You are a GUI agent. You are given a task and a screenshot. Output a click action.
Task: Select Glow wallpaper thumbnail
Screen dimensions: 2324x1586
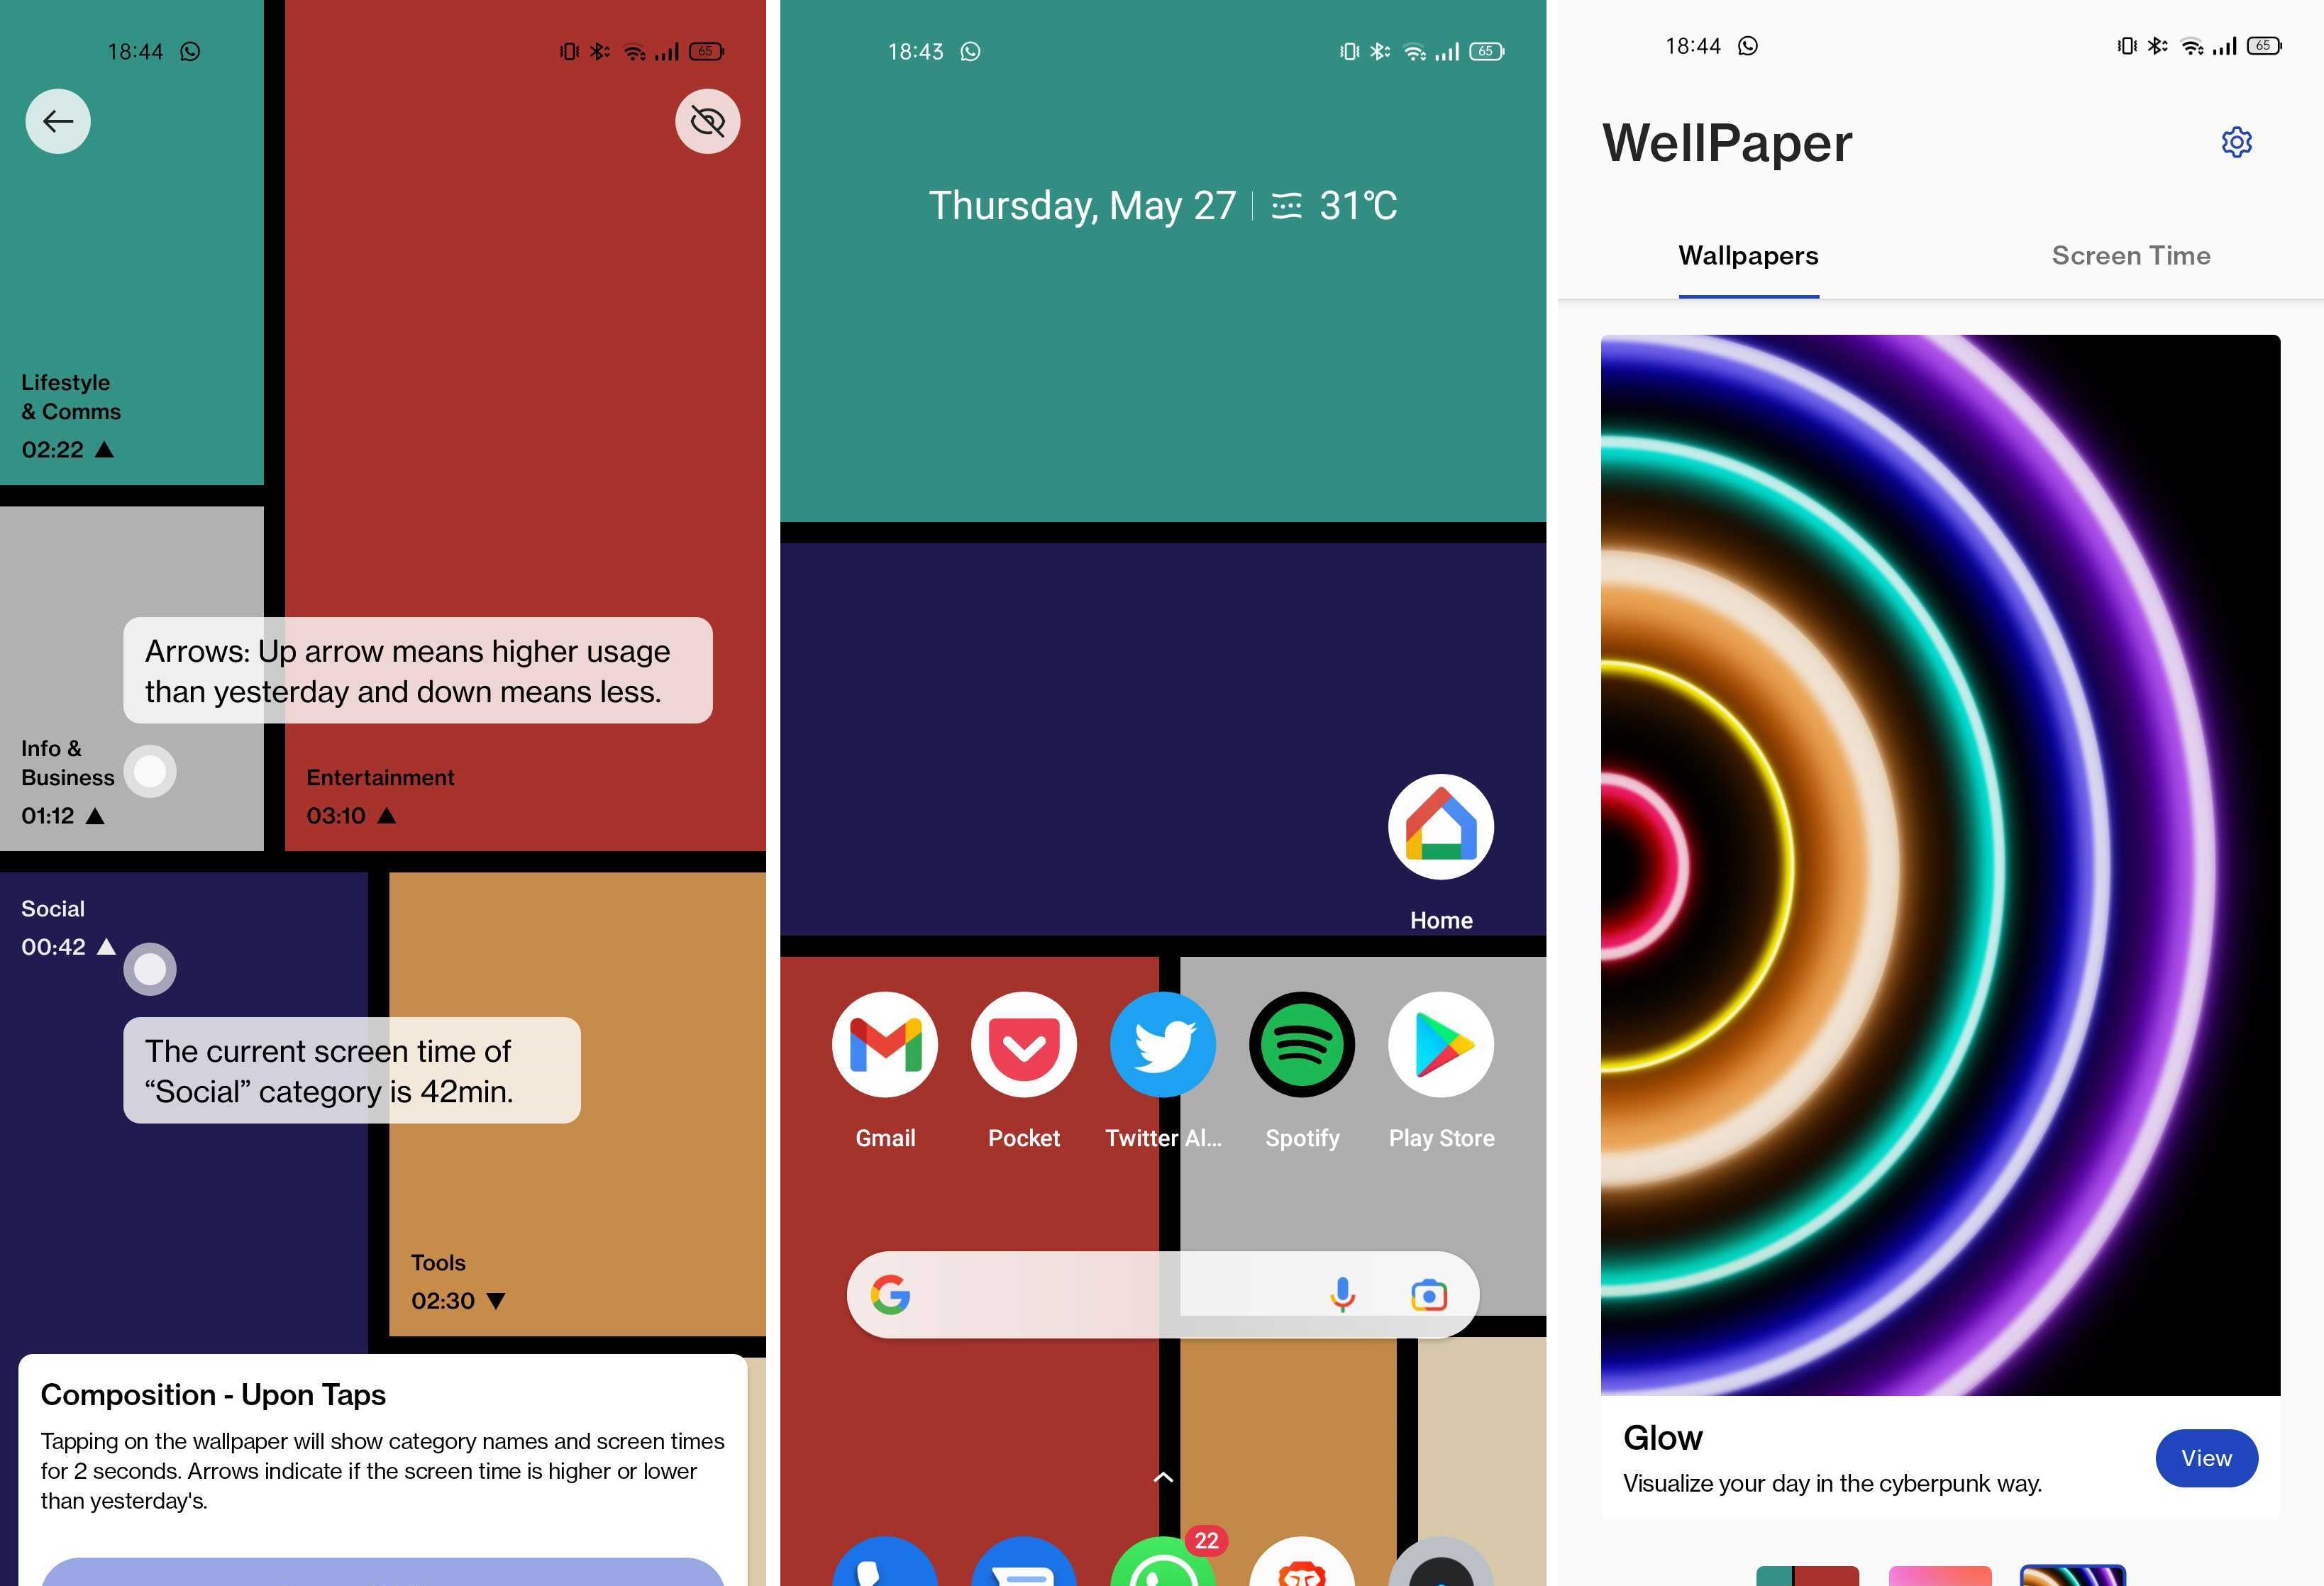point(1937,864)
